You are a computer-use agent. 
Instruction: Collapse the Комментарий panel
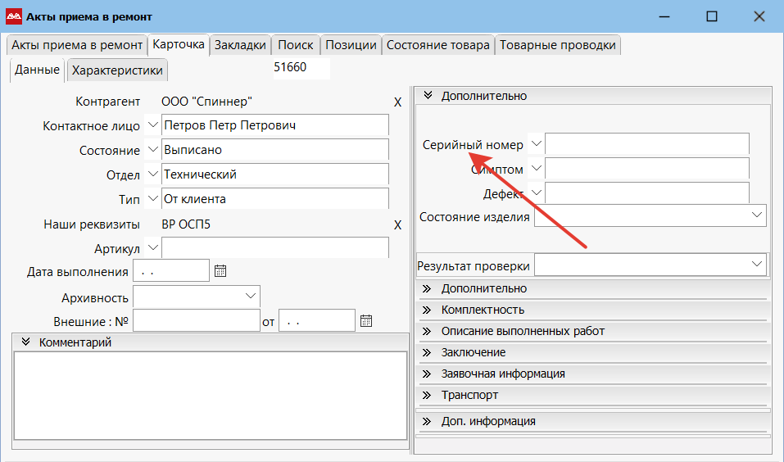25,342
